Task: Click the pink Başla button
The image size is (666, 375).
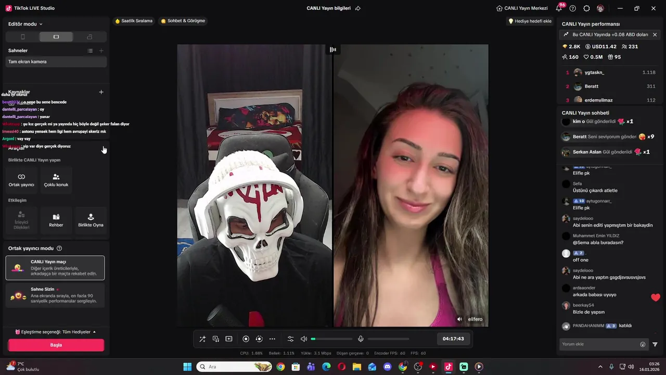Action: (56, 345)
